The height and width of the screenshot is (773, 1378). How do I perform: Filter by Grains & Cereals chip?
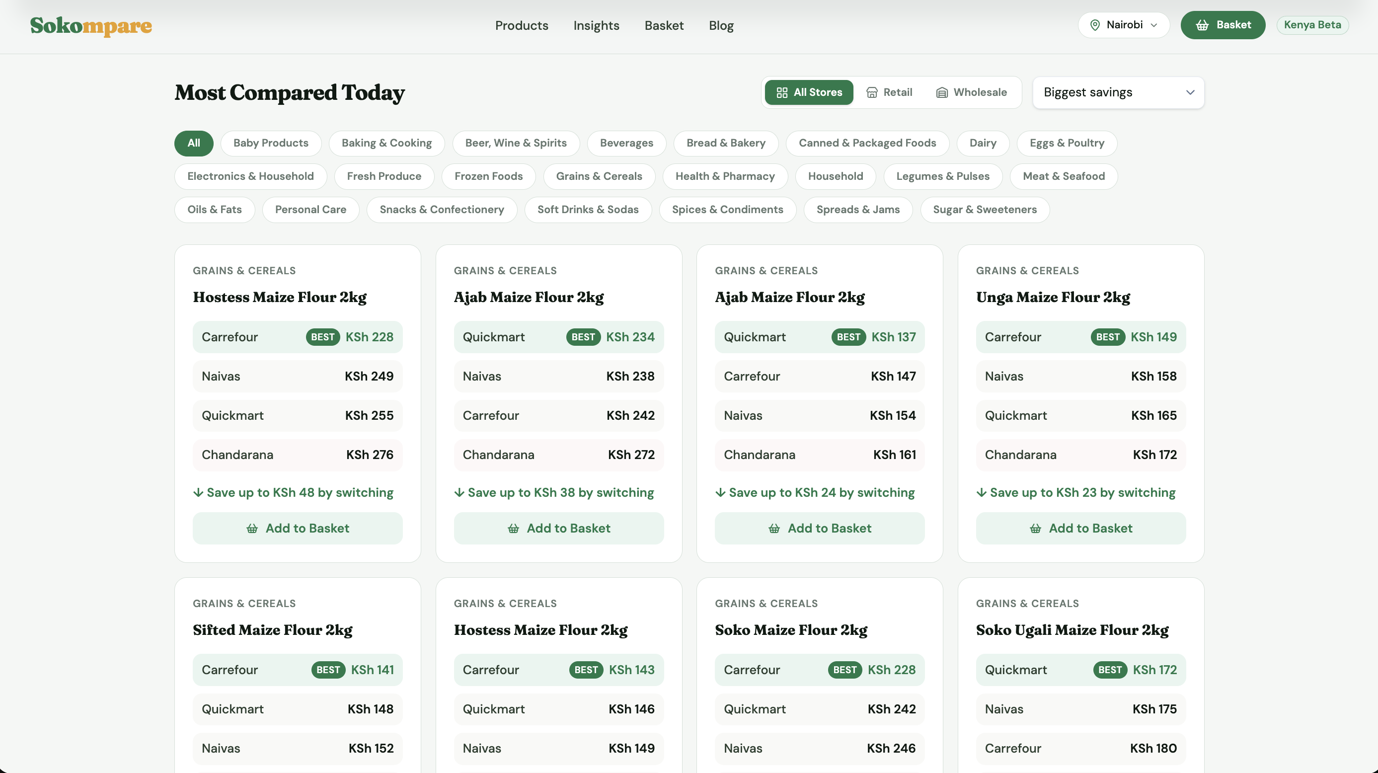pyautogui.click(x=599, y=176)
